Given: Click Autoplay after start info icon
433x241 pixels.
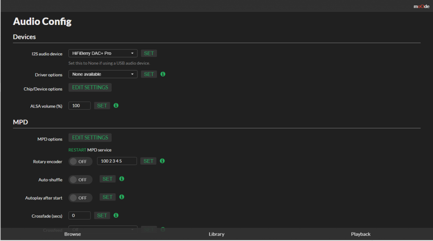Looking at the screenshot, I should pos(122,197).
